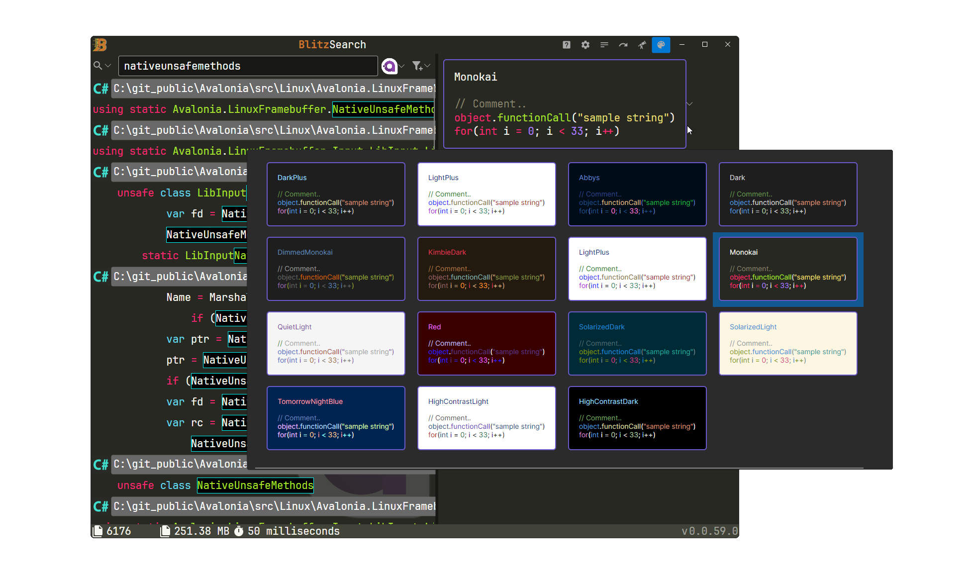Expand the chevron beside the Monokai preview
The width and height of the screenshot is (971, 582).
[689, 104]
